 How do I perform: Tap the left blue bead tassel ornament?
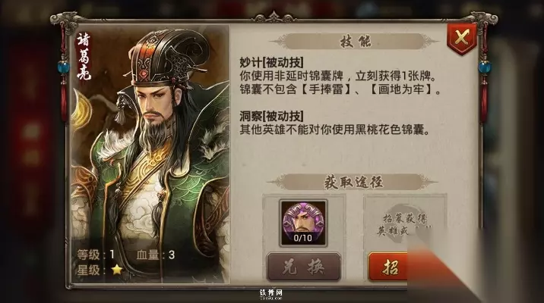click(x=64, y=67)
